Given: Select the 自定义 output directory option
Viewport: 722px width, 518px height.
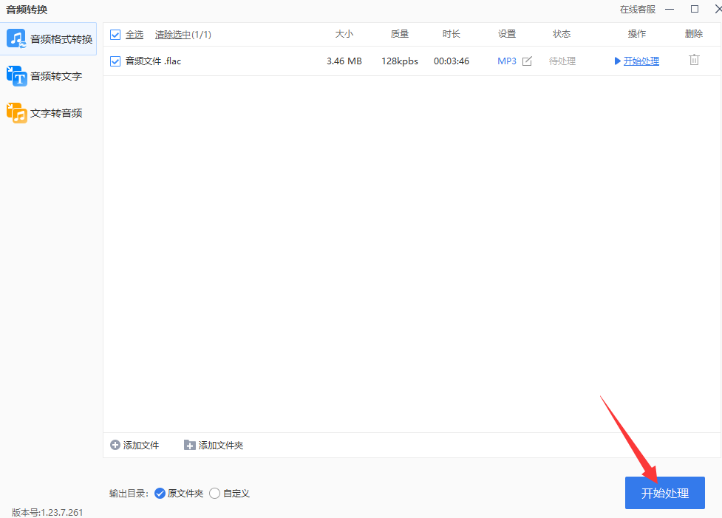Looking at the screenshot, I should (214, 493).
